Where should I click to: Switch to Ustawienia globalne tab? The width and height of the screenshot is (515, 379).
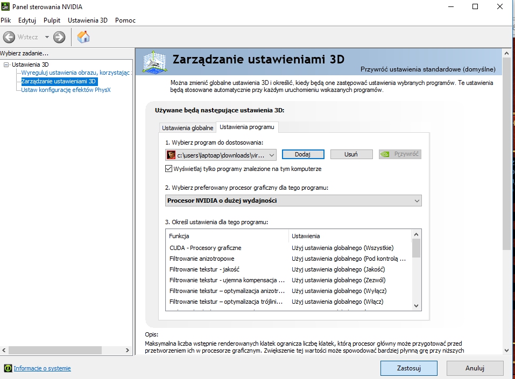(x=187, y=128)
